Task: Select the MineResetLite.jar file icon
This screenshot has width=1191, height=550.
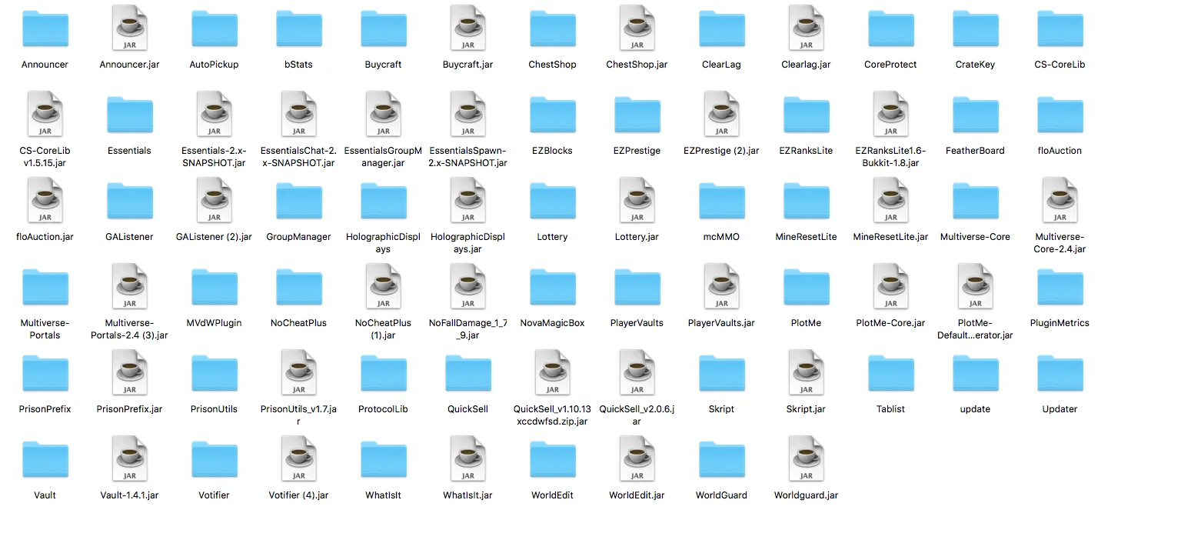Action: tap(890, 200)
